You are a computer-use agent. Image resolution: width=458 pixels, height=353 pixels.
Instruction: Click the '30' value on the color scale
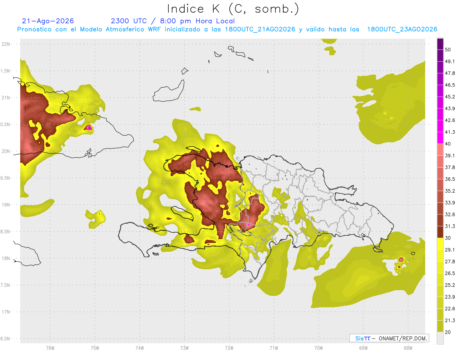tap(448, 238)
